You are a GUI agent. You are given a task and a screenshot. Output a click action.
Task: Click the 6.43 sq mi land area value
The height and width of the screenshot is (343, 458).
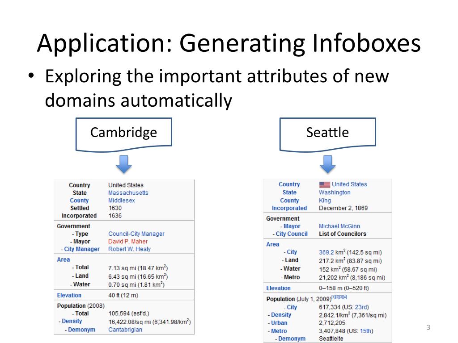pyautogui.click(x=138, y=276)
